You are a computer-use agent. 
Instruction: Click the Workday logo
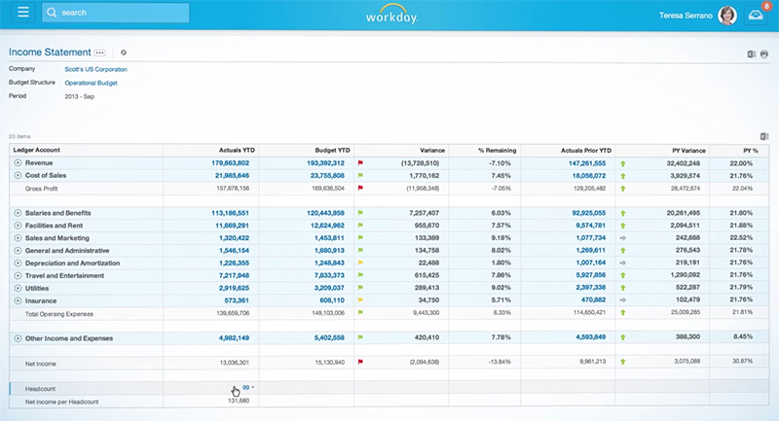(389, 15)
